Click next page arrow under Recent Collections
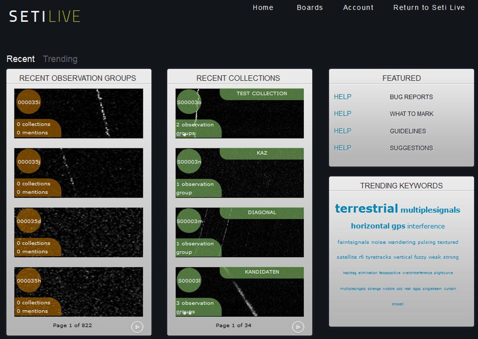The width and height of the screenshot is (478, 339). pos(298,327)
